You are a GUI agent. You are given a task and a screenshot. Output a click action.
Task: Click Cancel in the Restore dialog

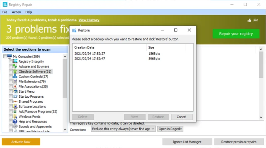click(182, 117)
